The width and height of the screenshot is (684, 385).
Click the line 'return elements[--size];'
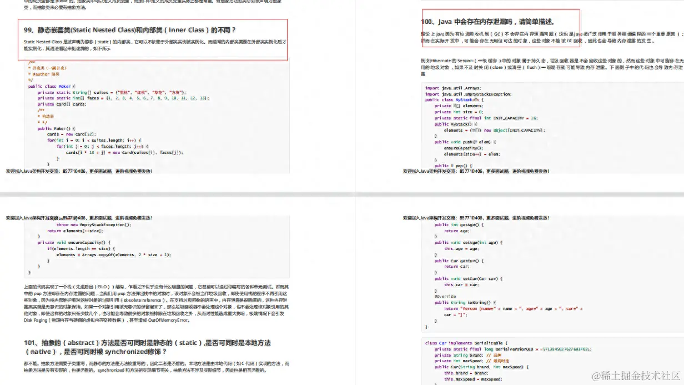(x=74, y=231)
